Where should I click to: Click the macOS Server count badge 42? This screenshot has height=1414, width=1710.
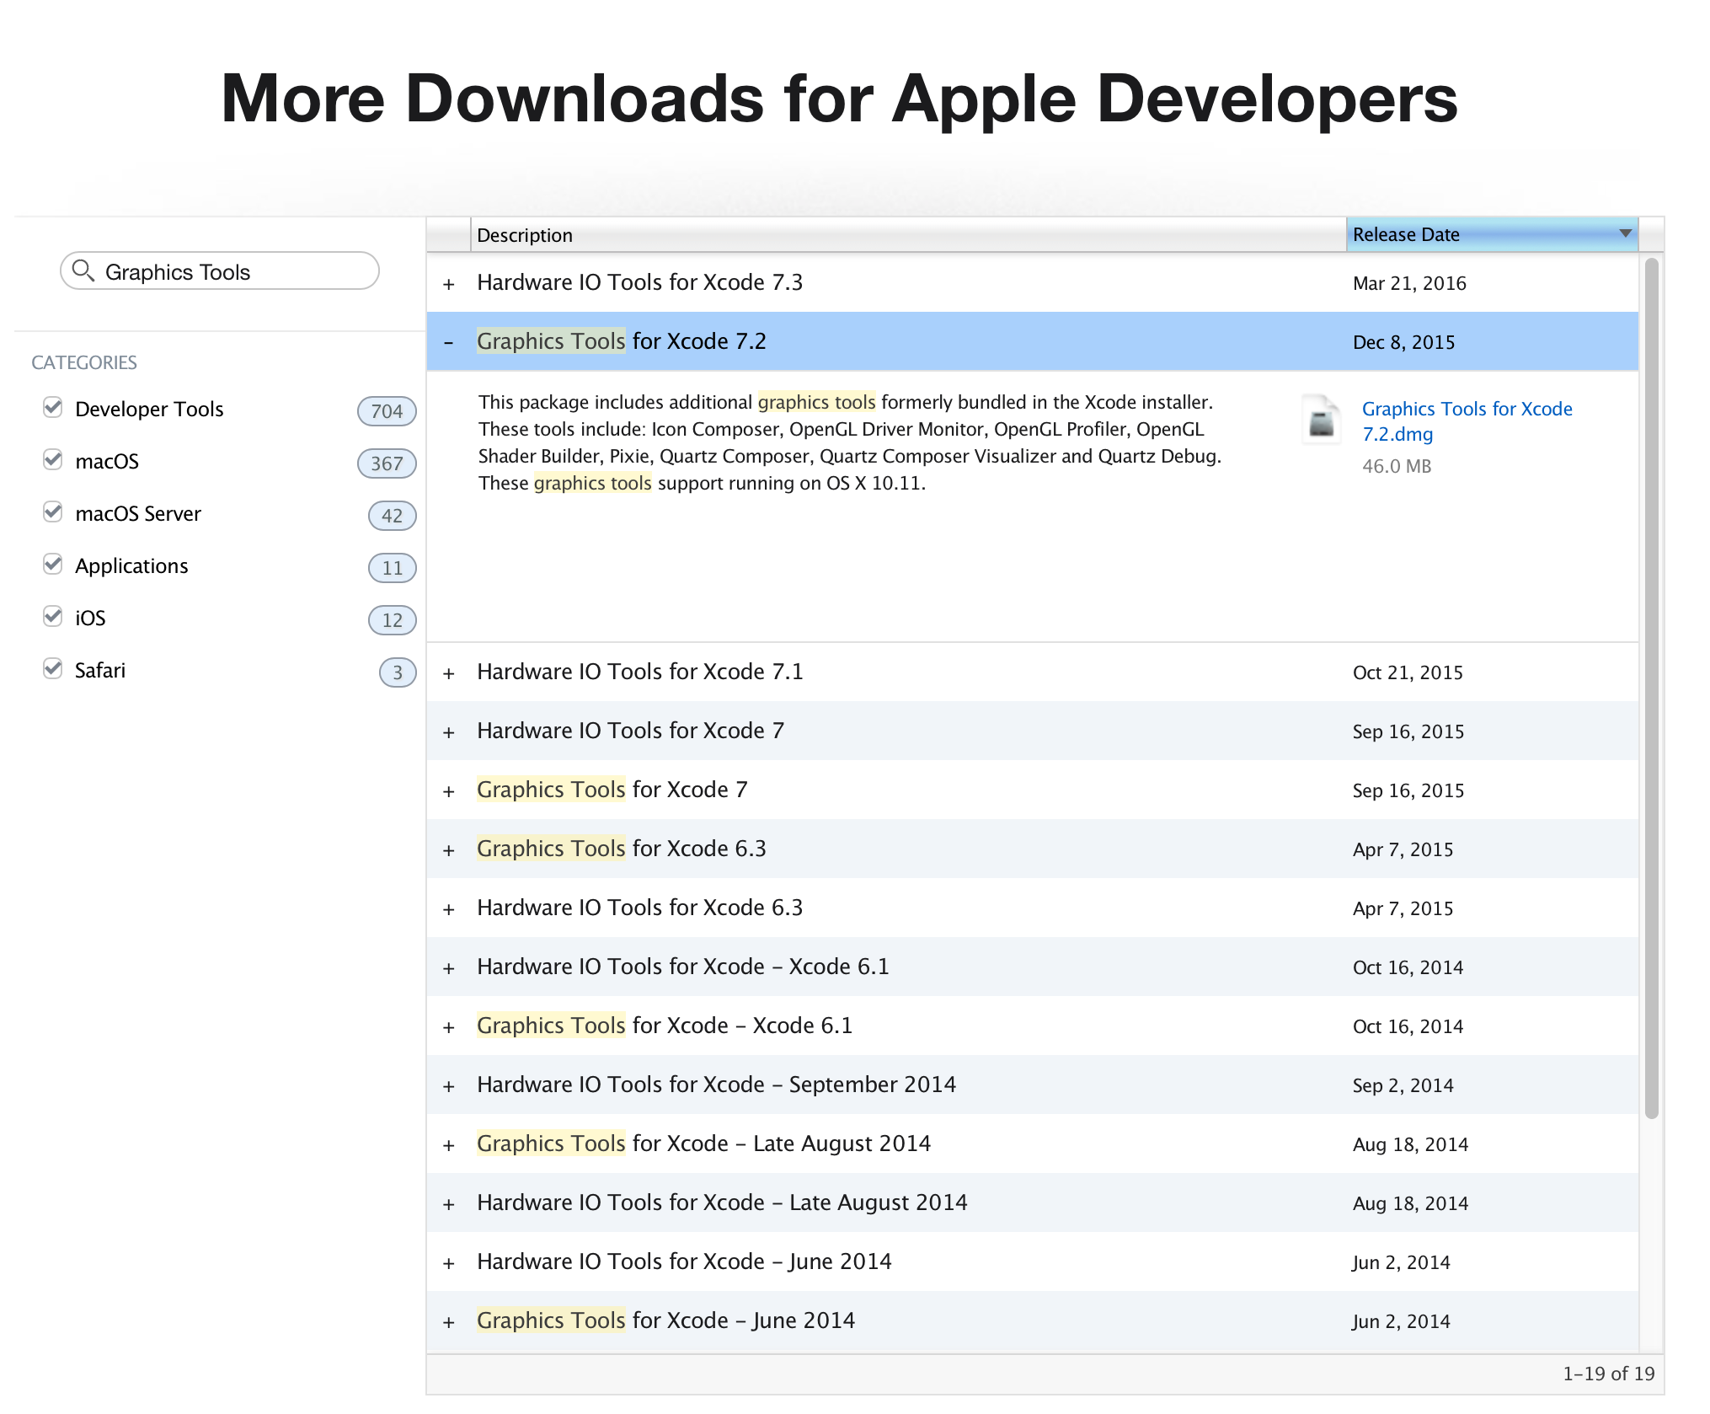tap(392, 516)
